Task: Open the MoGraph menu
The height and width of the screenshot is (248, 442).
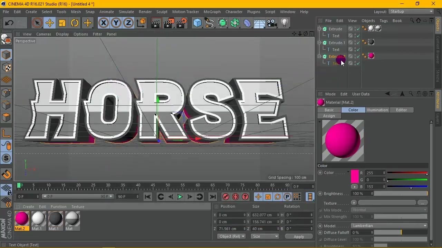Action: (212, 11)
